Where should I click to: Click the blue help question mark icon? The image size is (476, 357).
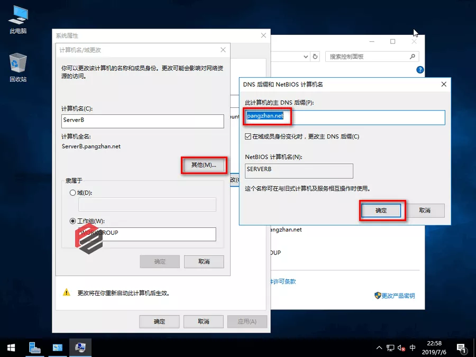click(420, 70)
